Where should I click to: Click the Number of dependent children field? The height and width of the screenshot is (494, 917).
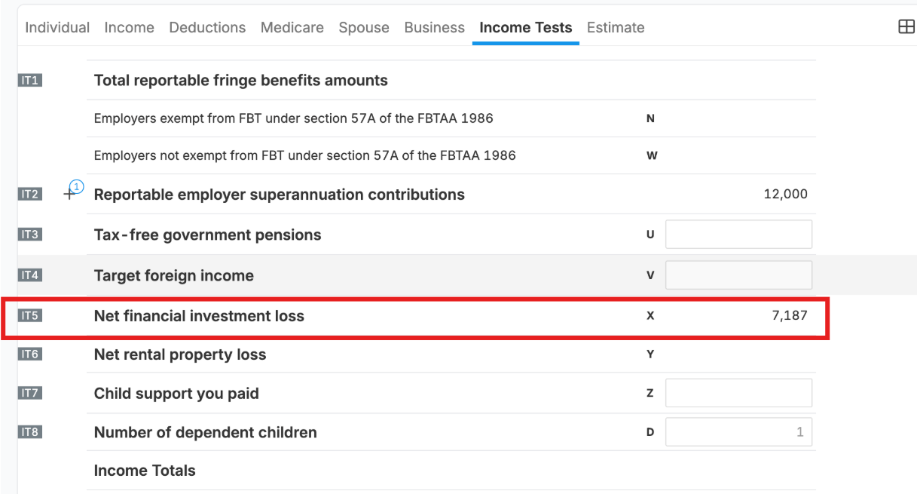738,432
